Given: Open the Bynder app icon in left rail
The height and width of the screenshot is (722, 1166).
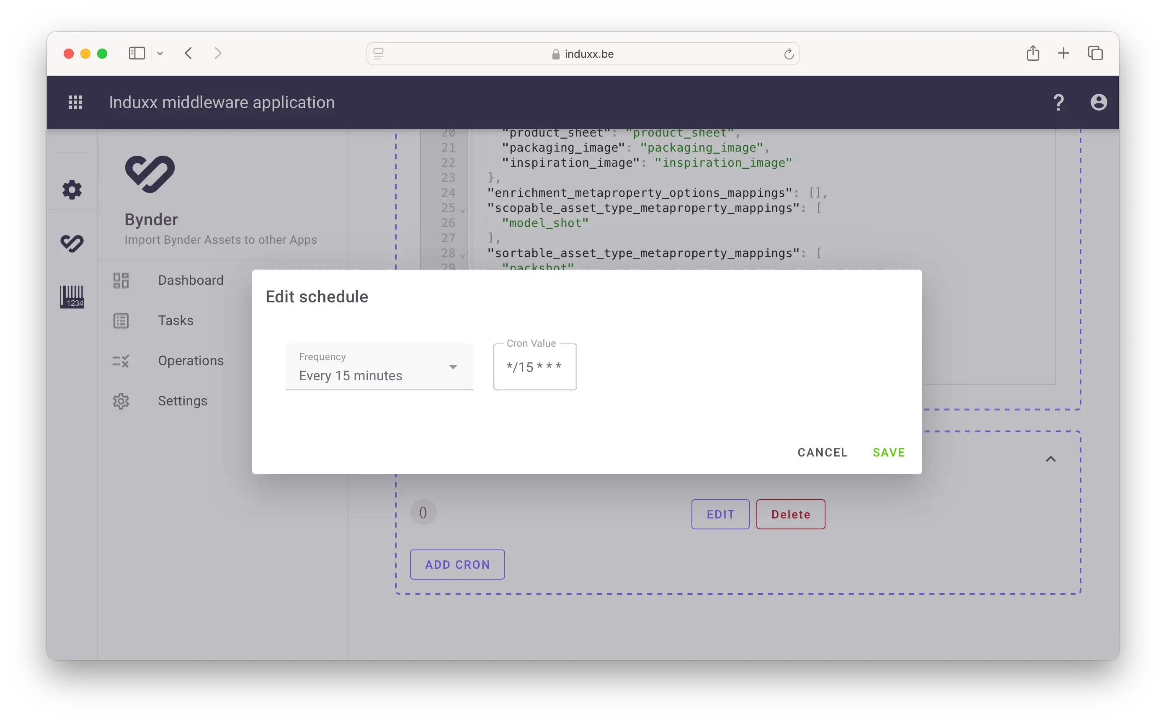Looking at the screenshot, I should point(72,243).
